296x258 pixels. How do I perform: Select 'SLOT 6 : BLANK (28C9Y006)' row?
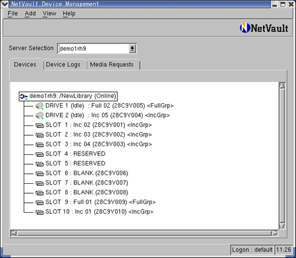(x=82, y=173)
